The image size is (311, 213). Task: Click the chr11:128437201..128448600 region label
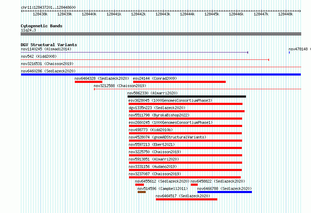pyautogui.click(x=48, y=7)
